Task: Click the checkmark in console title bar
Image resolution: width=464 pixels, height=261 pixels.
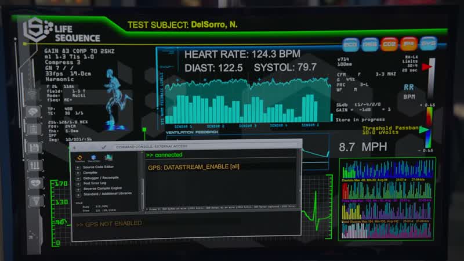Action: tap(104, 147)
